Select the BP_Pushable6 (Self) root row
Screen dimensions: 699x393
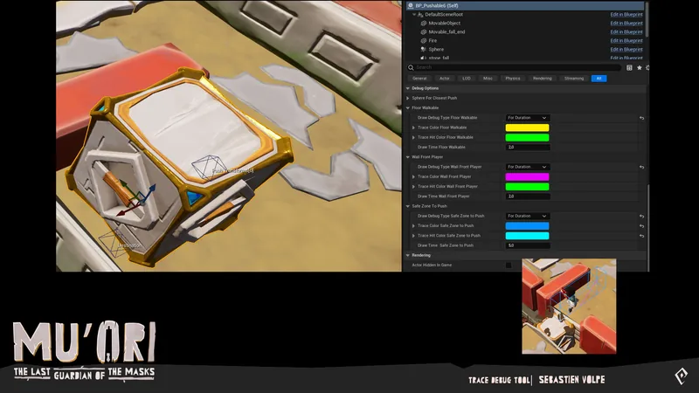(x=525, y=5)
